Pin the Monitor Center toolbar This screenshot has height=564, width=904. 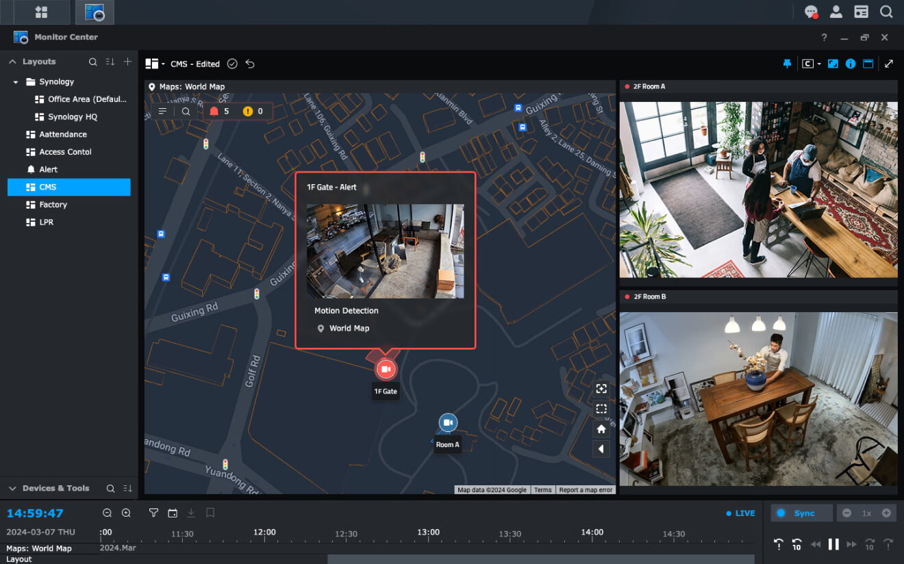[787, 63]
